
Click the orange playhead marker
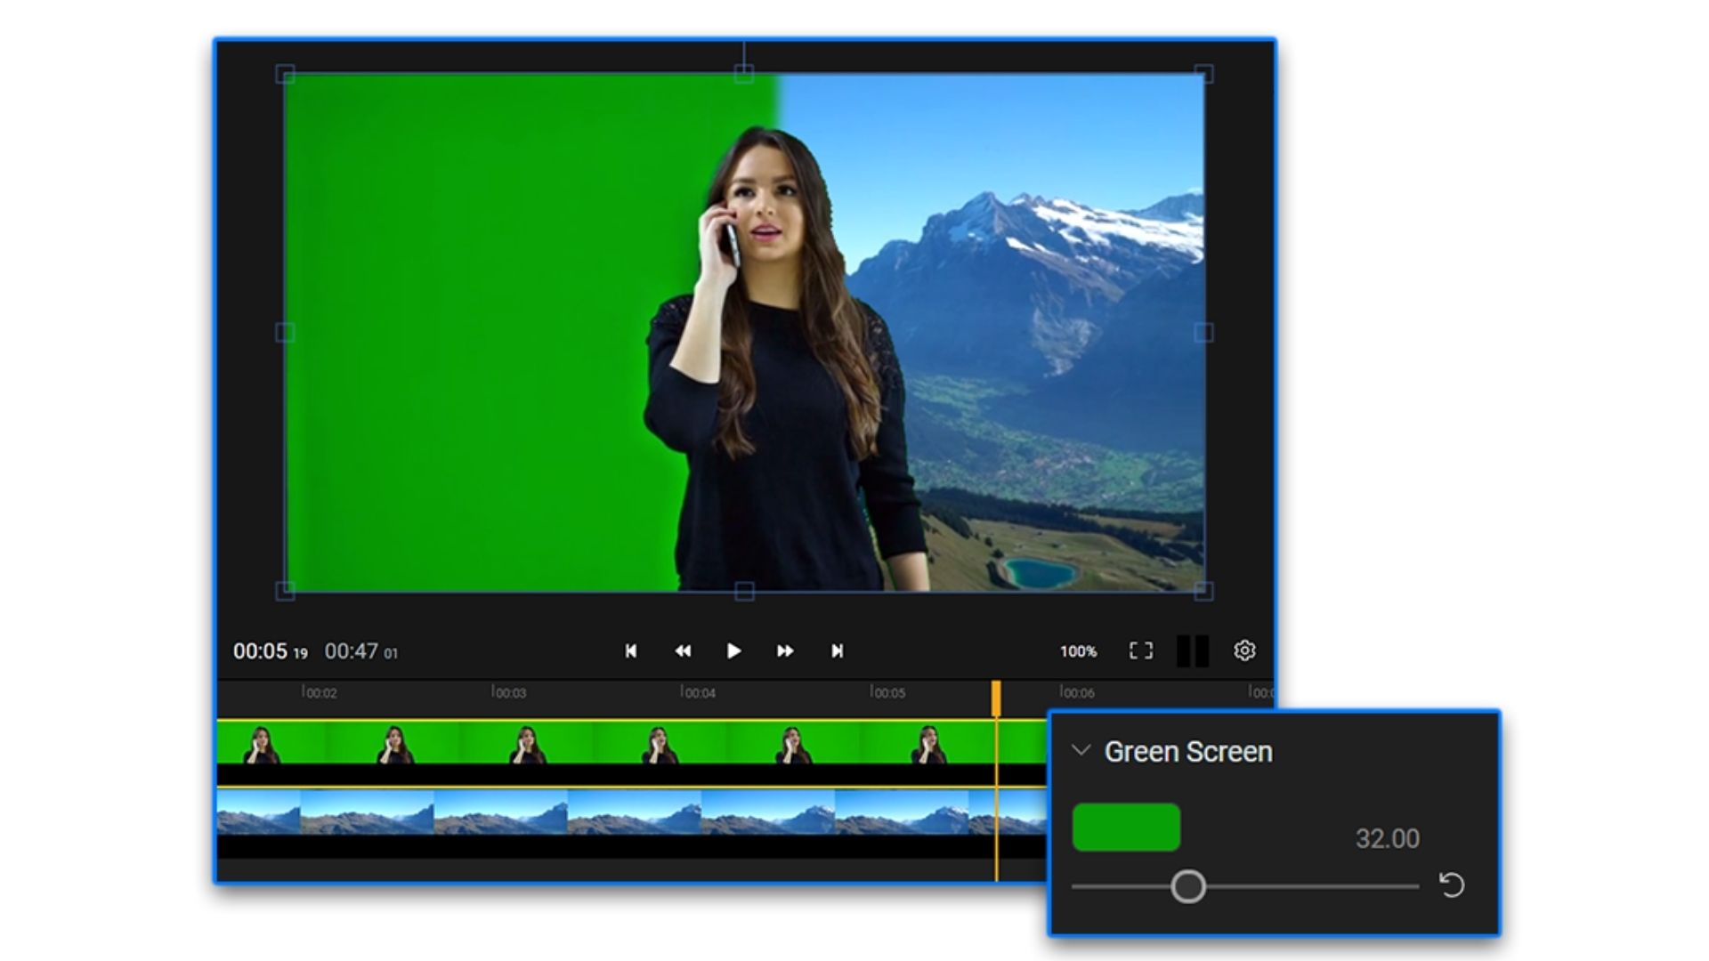point(996,698)
